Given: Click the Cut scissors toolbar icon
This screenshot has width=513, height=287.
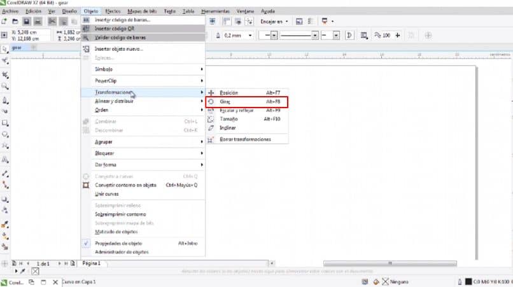Looking at the screenshot, I should [x=52, y=22].
